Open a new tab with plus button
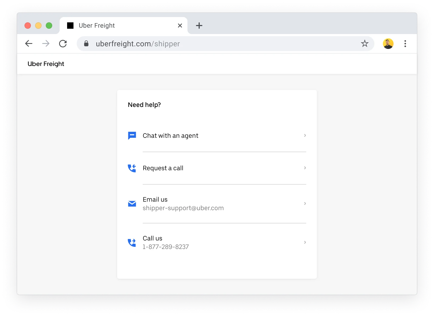The height and width of the screenshot is (316, 434). [x=199, y=26]
